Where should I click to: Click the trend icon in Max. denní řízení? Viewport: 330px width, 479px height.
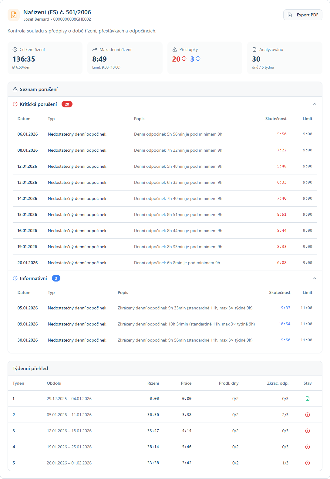click(95, 49)
